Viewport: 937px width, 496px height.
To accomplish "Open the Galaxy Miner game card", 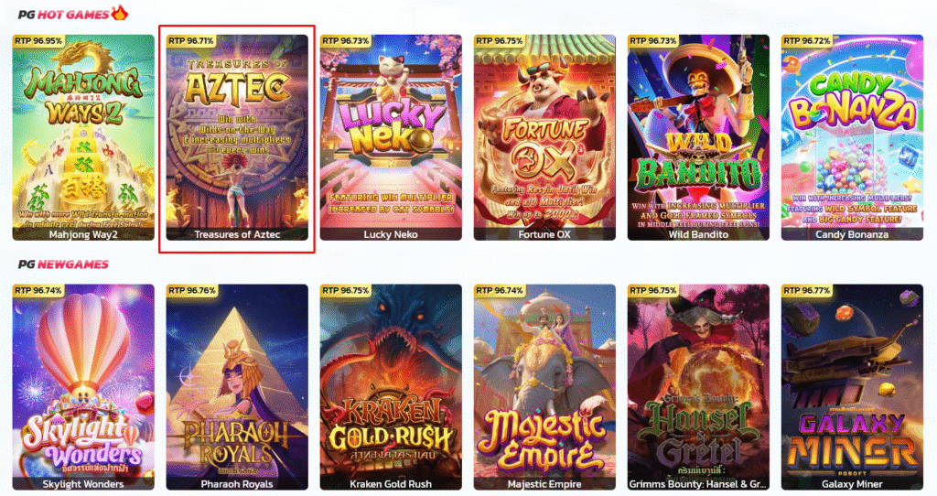I will [852, 387].
